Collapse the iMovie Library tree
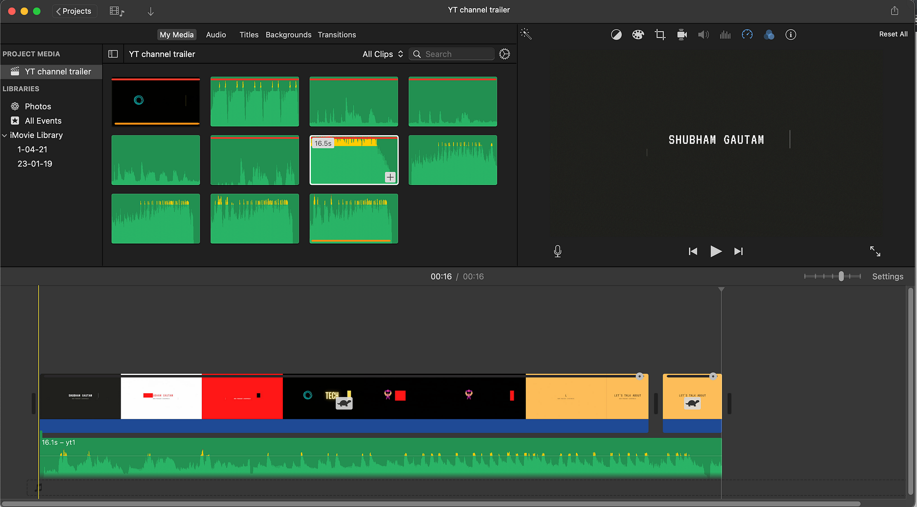The image size is (917, 507). tap(5, 135)
